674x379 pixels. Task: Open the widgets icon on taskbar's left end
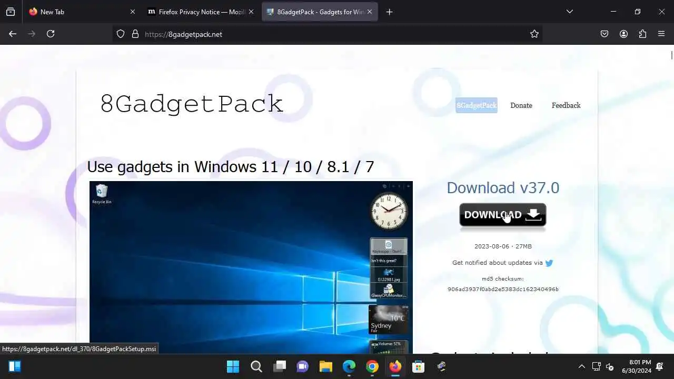[15, 366]
